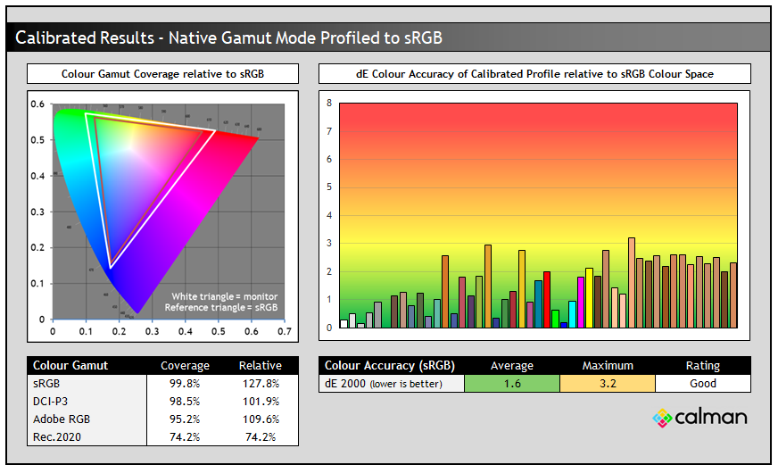Click the Colour Gamut table header

click(70, 365)
